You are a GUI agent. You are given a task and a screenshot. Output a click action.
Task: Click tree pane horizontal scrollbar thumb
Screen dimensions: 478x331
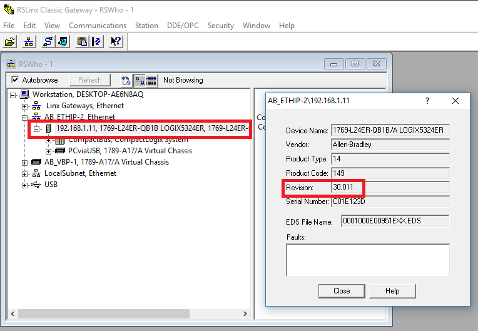104,313
